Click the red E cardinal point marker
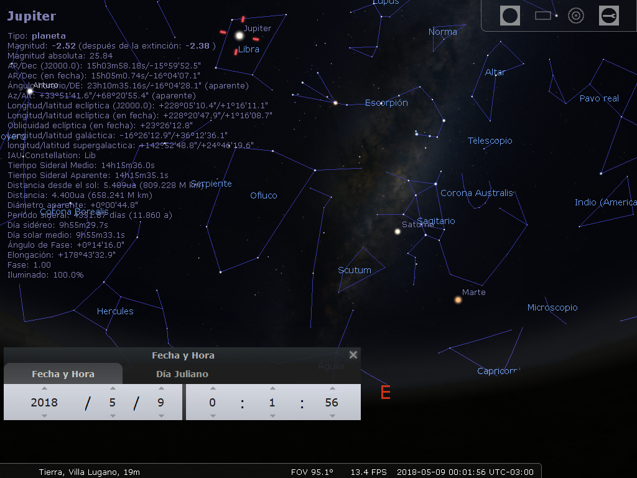This screenshot has height=478, width=637. pos(386,393)
